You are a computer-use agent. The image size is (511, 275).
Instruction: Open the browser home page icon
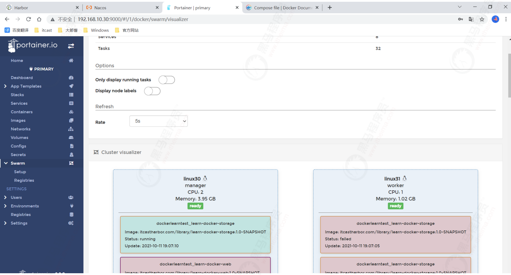pyautogui.click(x=39, y=19)
